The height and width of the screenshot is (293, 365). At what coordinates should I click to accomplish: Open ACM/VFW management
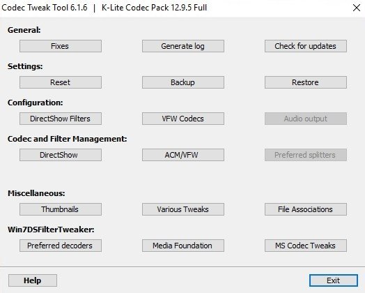coord(183,155)
